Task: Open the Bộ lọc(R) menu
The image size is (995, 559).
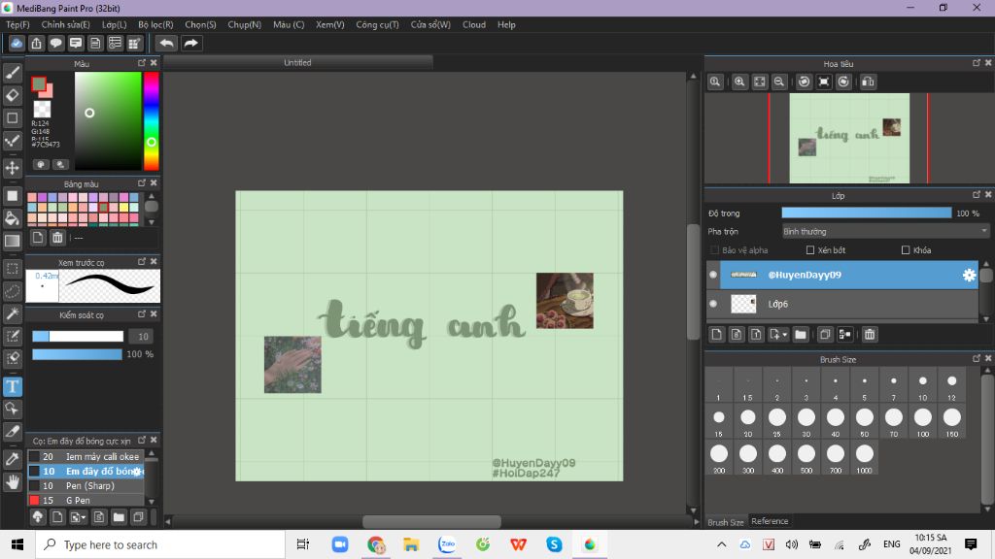Action: 155,24
